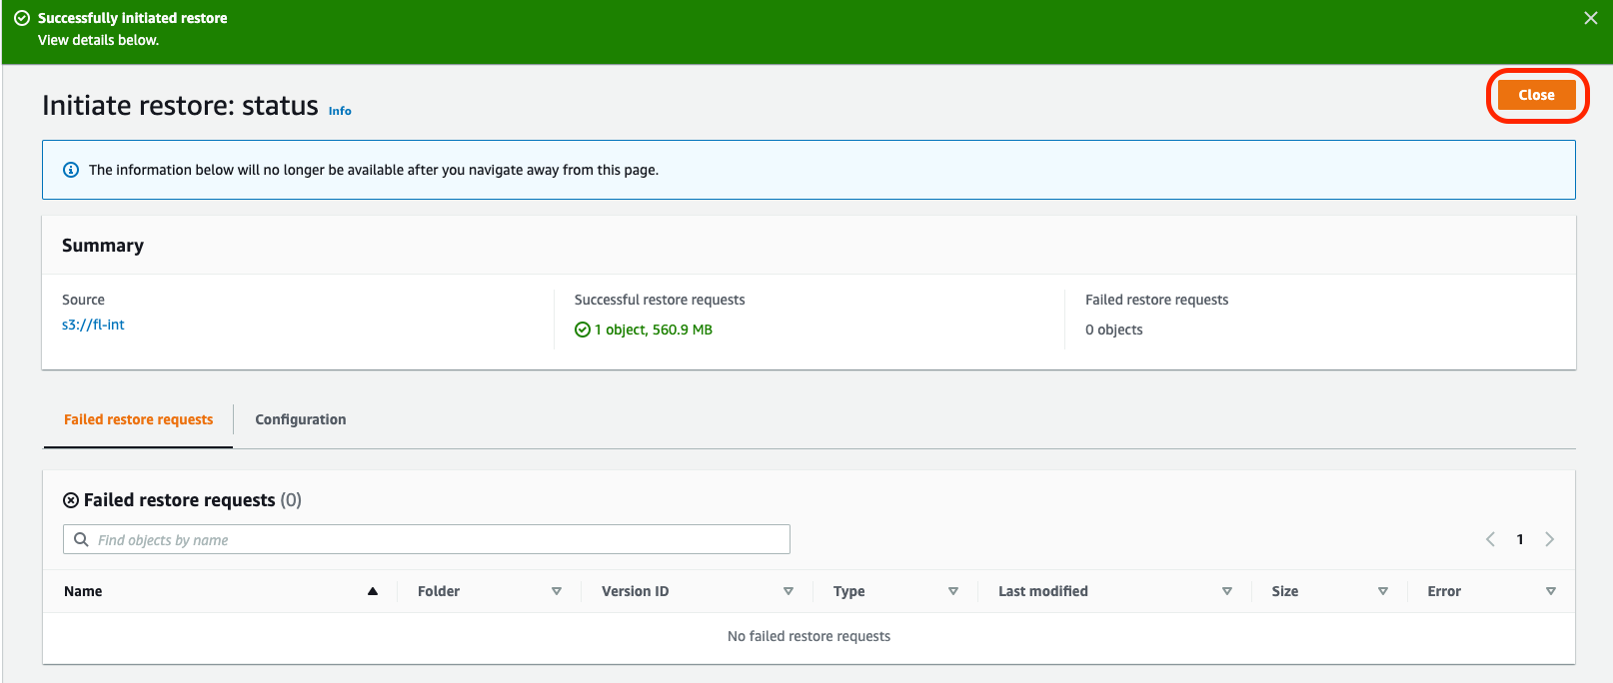Image resolution: width=1613 pixels, height=683 pixels.
Task: Click the Find objects by name search field
Action: (440, 540)
